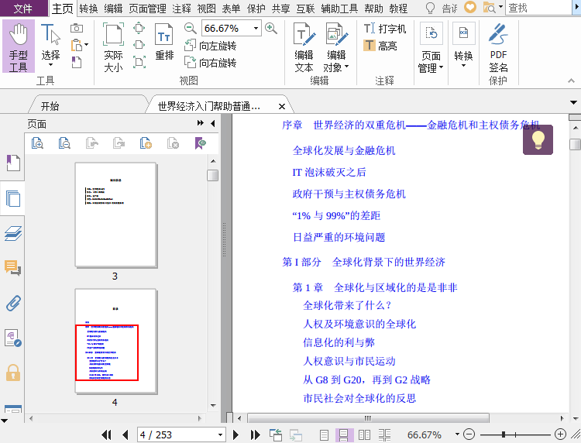
Task: Open Edit Text (编辑文本) tool
Action: pyautogui.click(x=304, y=47)
